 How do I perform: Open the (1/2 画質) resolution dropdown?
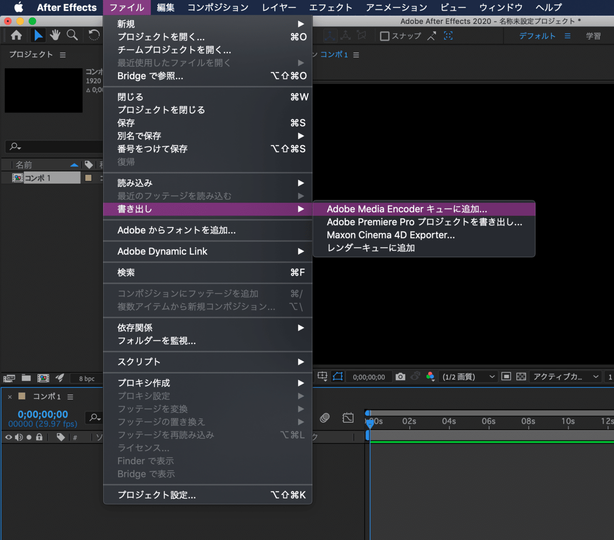pos(468,377)
